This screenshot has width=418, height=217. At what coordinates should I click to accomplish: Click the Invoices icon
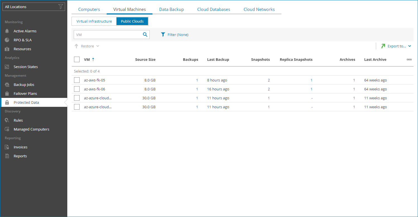tap(7, 147)
